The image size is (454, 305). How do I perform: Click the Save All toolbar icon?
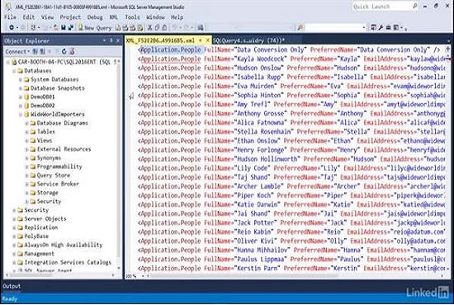[x=71, y=27]
